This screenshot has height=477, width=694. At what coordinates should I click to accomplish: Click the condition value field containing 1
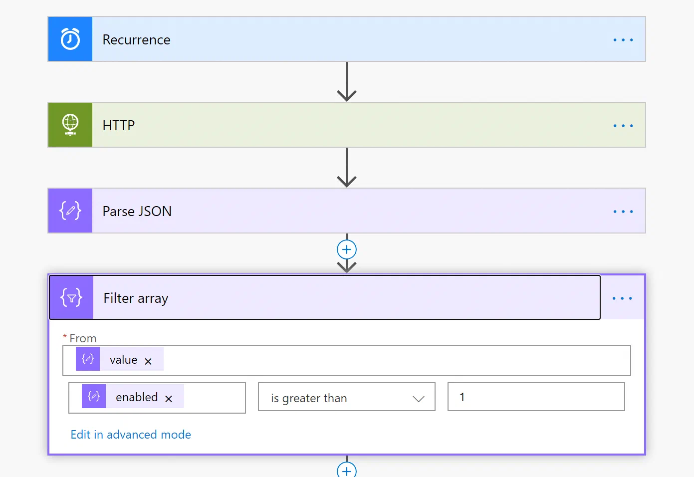pos(536,397)
